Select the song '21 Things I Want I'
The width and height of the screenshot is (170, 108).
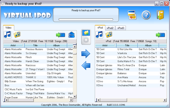pos(38,69)
